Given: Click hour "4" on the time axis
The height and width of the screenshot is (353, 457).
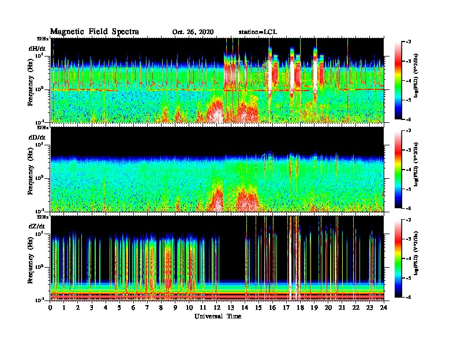Looking at the screenshot, I should [x=106, y=307].
